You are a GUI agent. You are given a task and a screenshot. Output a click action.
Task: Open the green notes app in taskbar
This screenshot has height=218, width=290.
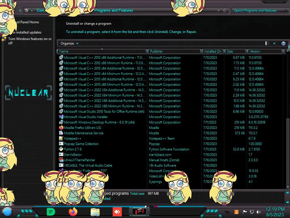[51, 212]
